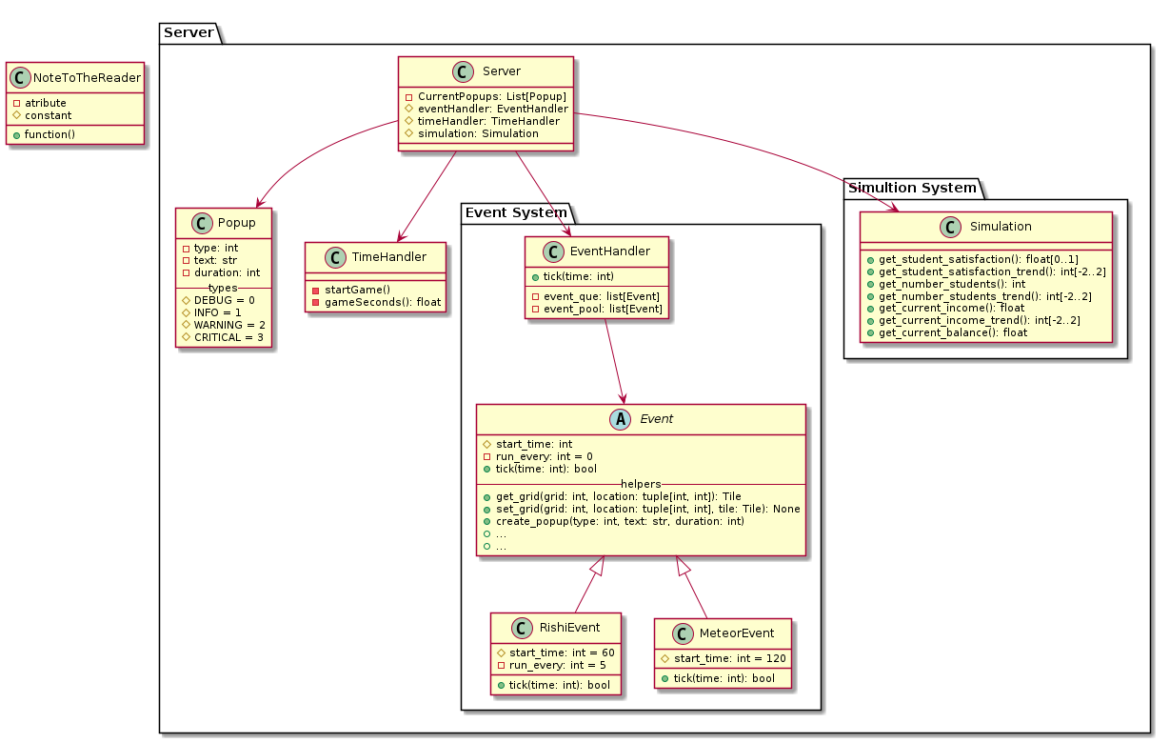
Task: Click the get_current_balance() method text
Action: (x=953, y=332)
